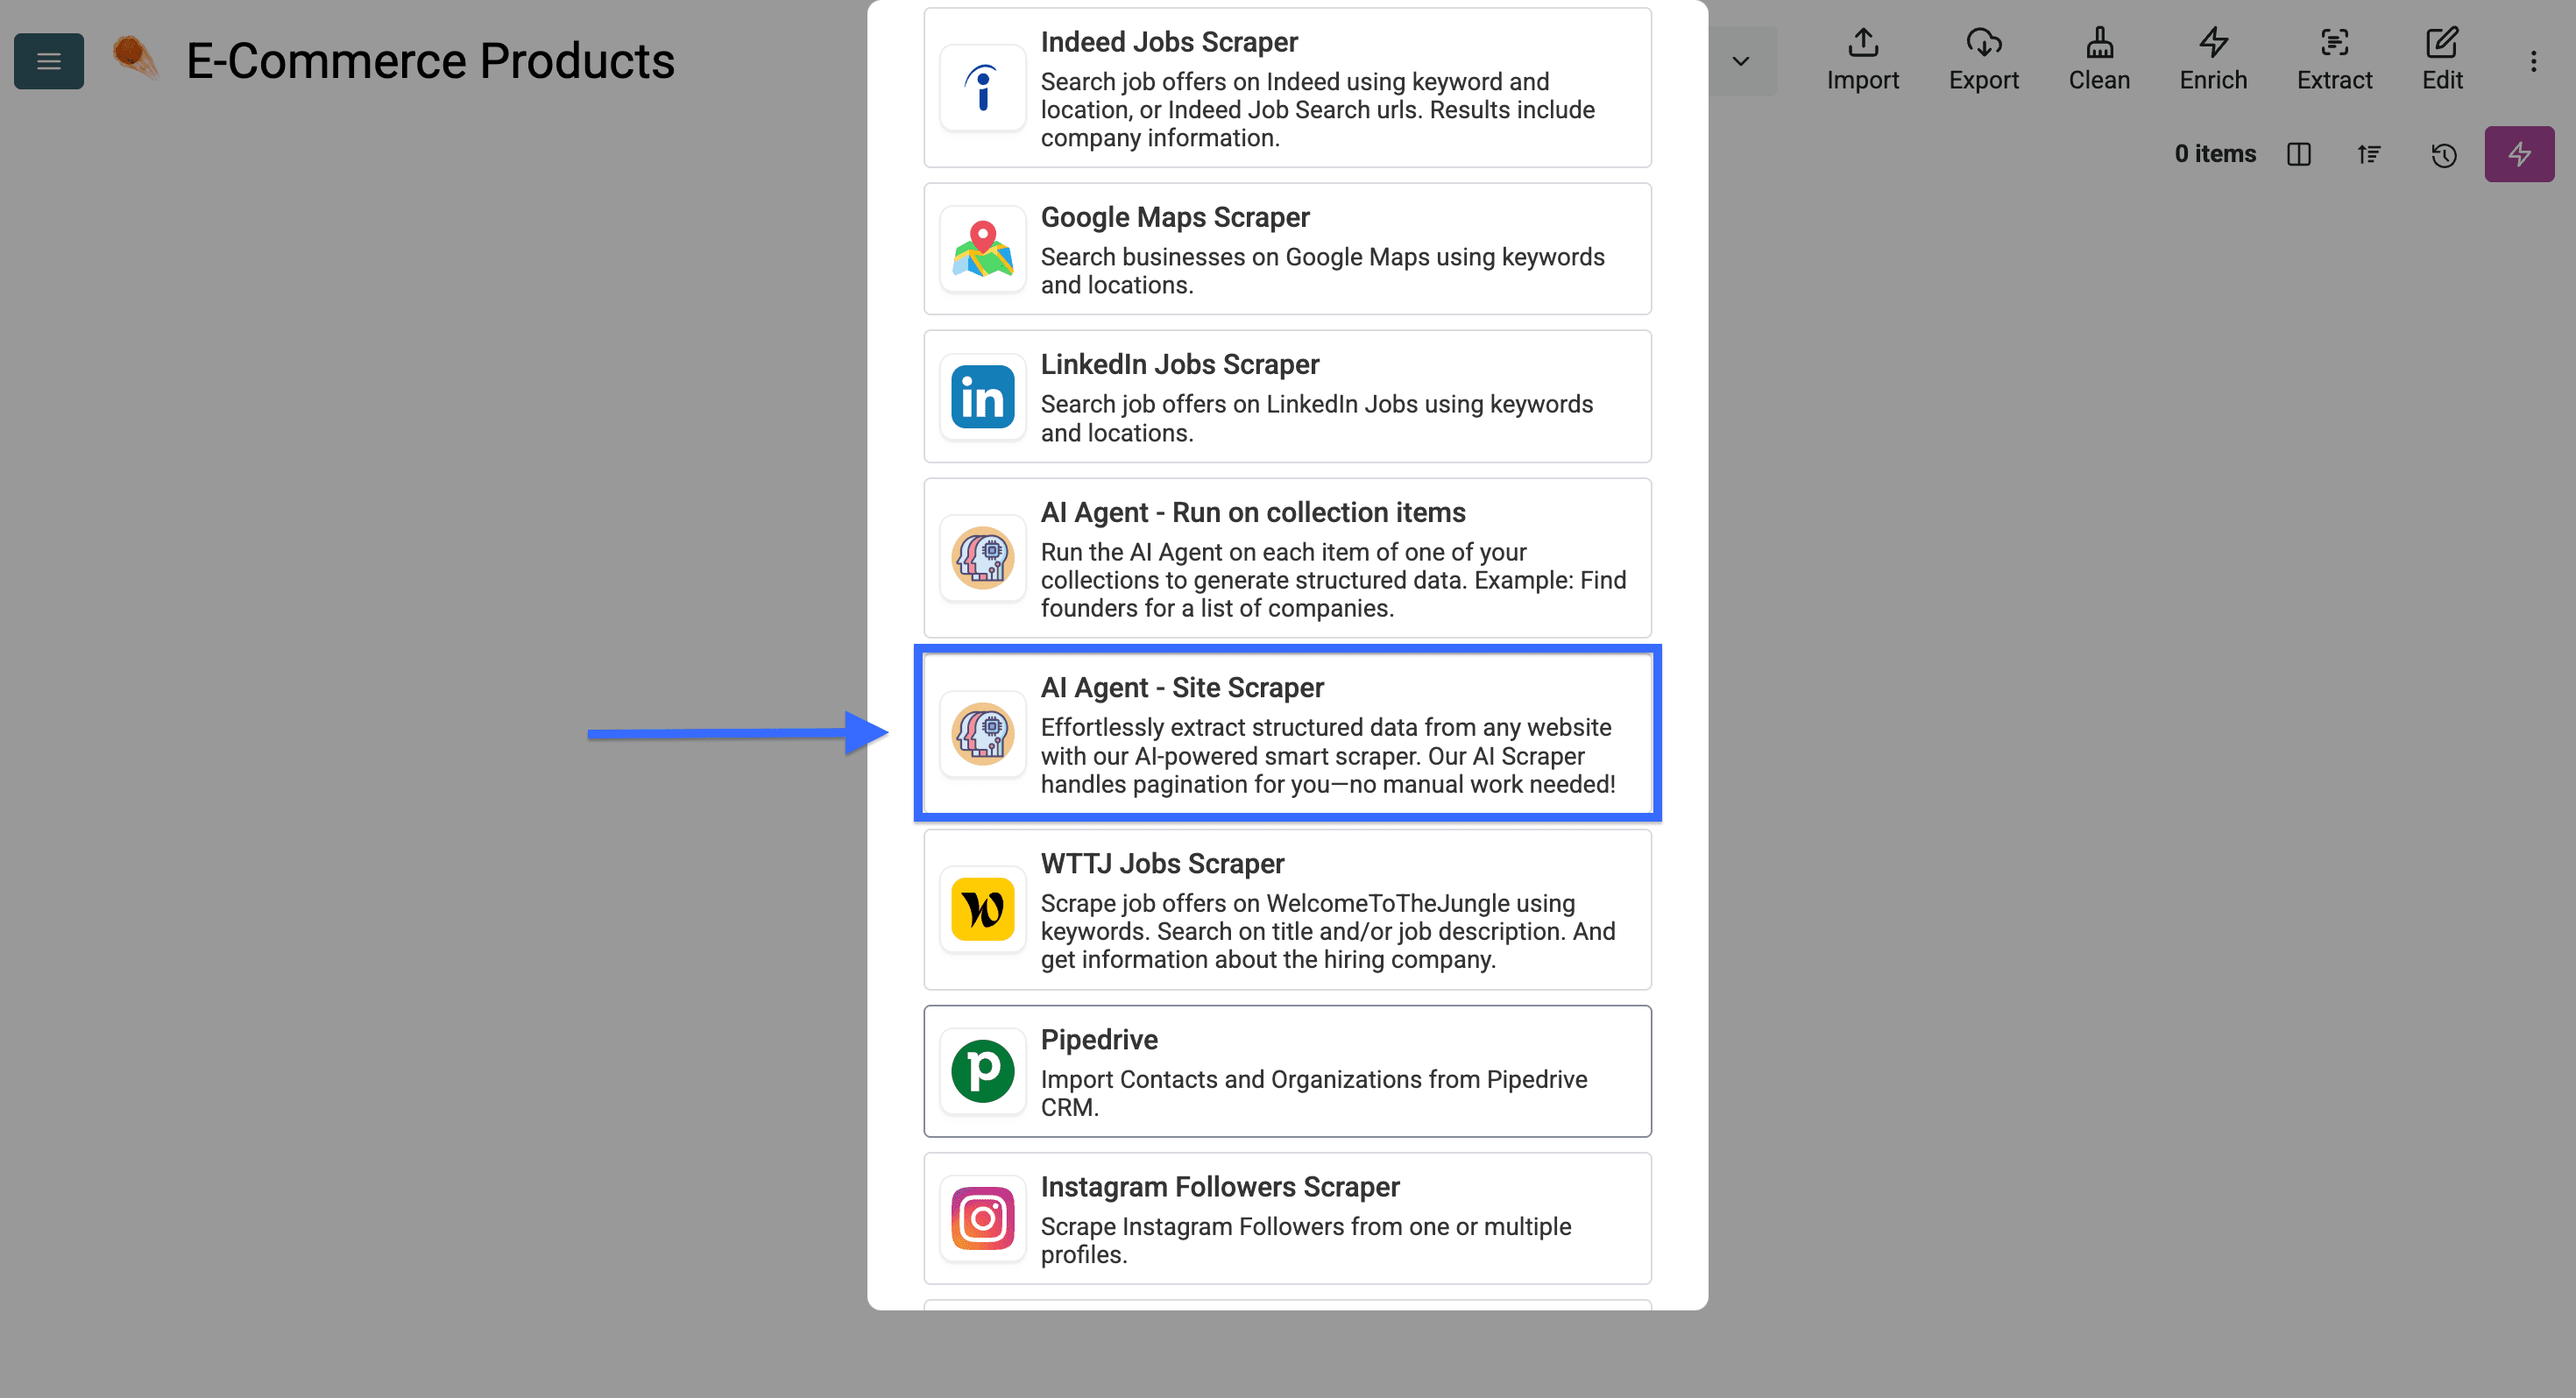The image size is (2576, 1398).
Task: Click the Export cloud icon
Action: coord(1983,59)
